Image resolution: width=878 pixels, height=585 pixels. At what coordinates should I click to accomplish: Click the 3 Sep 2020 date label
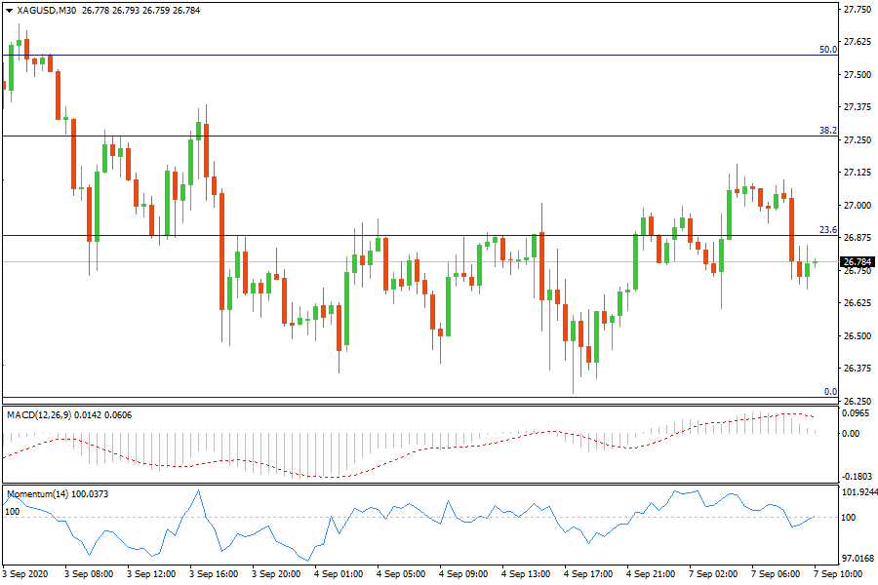point(27,574)
